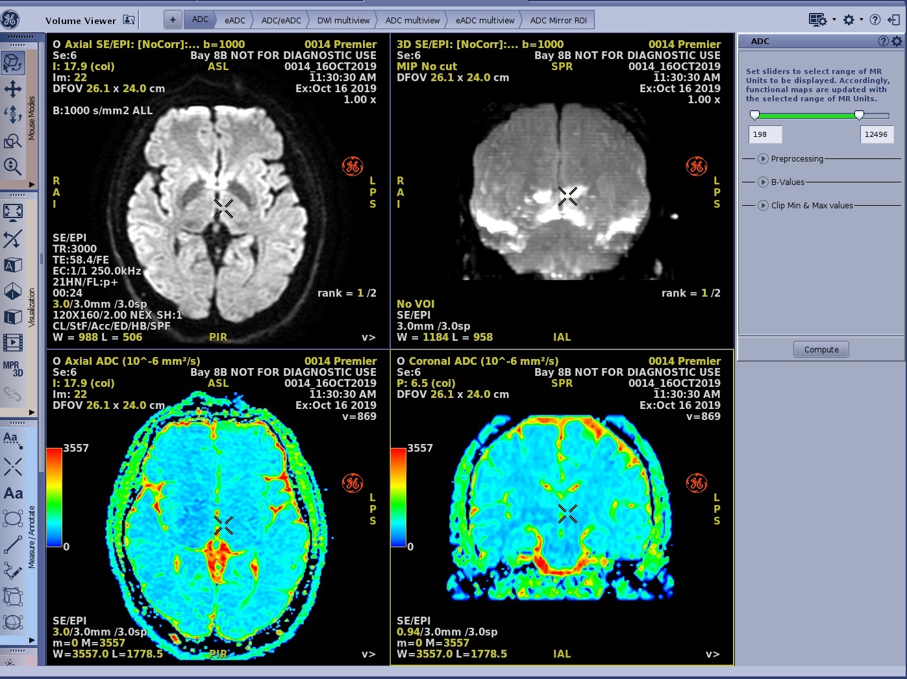Expand the B-Values section
This screenshot has height=679, width=907.
[x=764, y=182]
